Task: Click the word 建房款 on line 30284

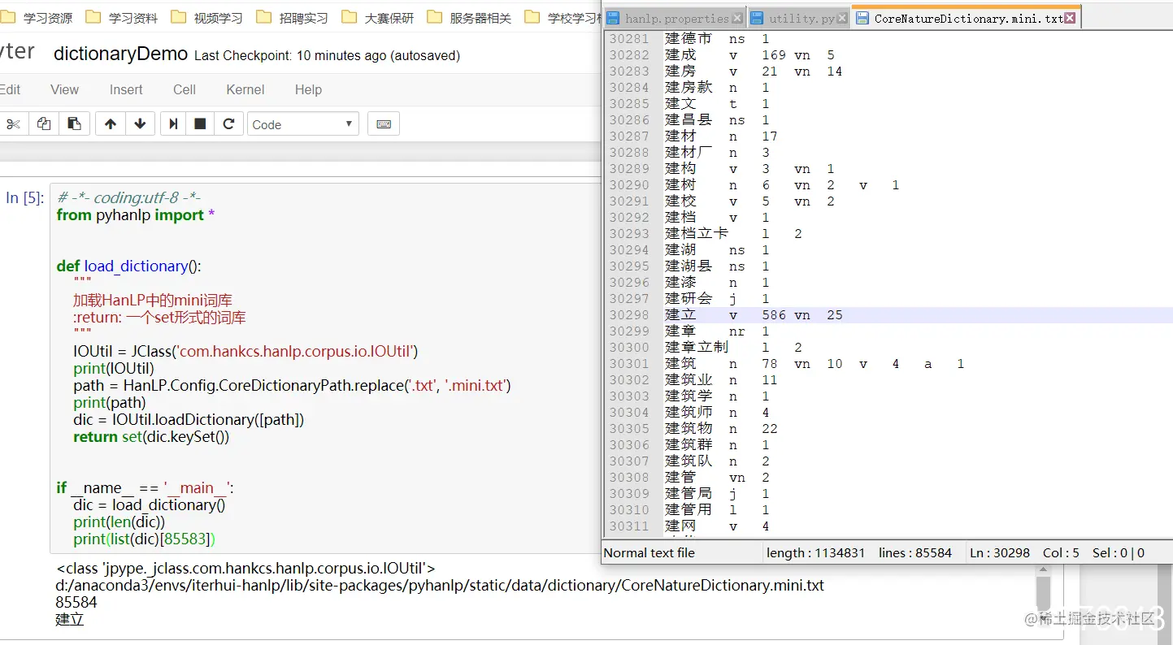Action: coord(689,88)
